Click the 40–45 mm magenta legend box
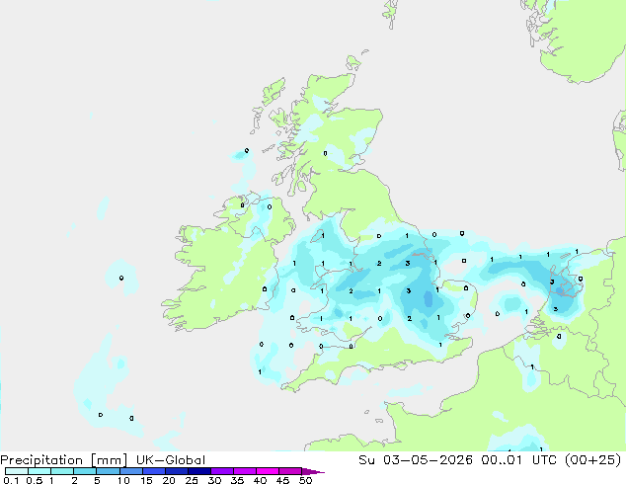 click(x=268, y=471)
